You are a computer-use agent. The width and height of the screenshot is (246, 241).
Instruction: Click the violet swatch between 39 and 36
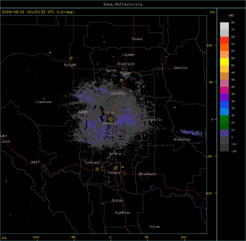[224, 97]
